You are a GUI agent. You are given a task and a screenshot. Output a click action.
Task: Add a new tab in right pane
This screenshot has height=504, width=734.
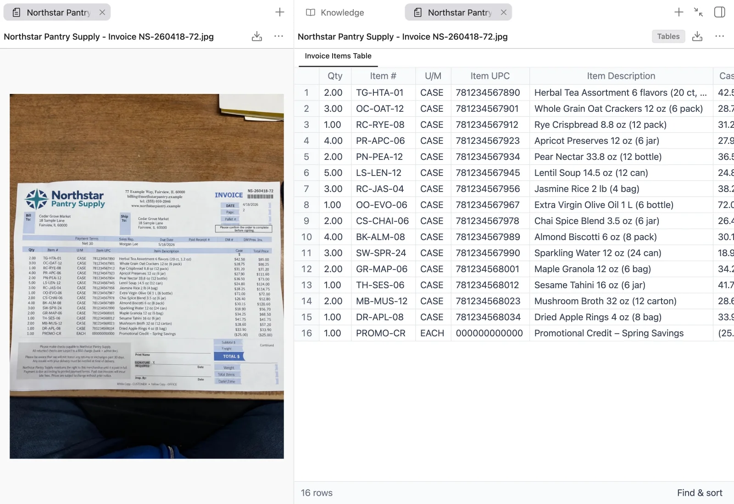pos(679,12)
